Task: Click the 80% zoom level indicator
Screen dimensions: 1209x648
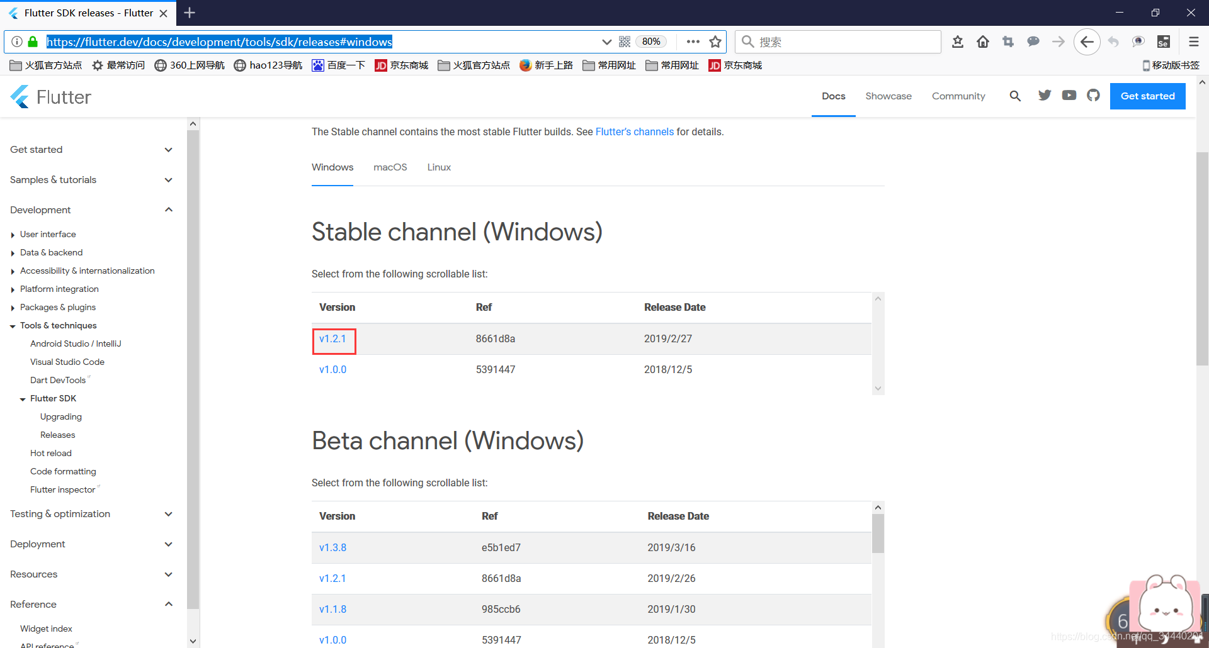Action: 651,42
